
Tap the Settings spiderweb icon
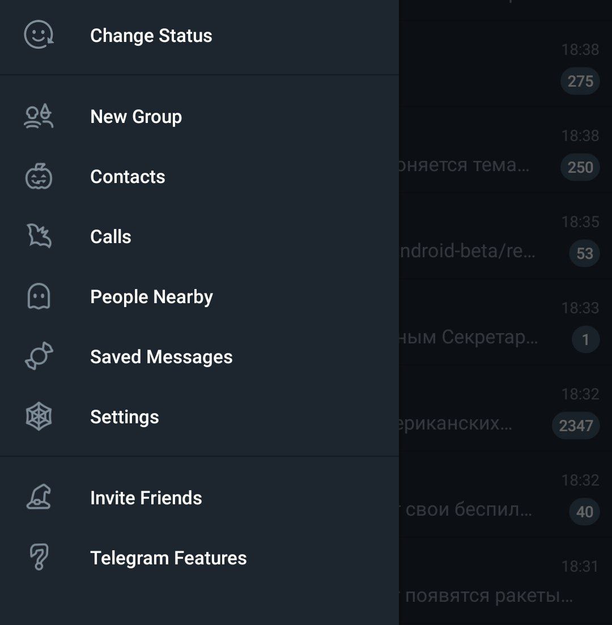(x=39, y=417)
